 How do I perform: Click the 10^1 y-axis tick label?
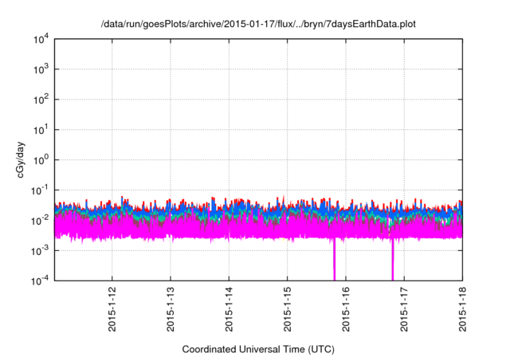coord(43,130)
